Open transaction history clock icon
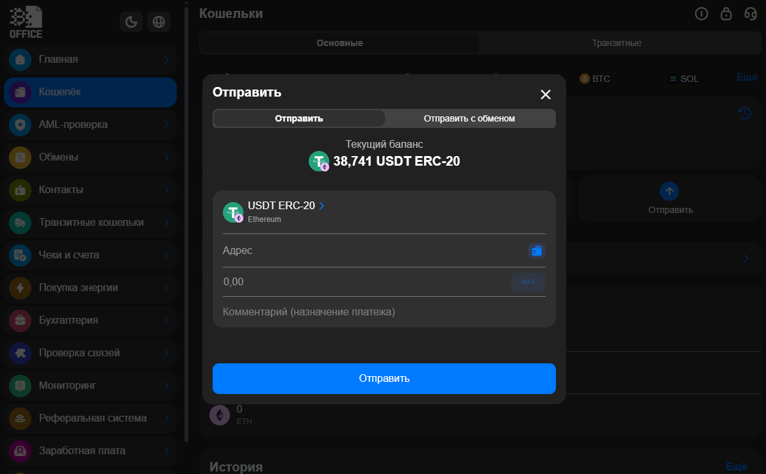Screen dimensions: 766x474 744,113
